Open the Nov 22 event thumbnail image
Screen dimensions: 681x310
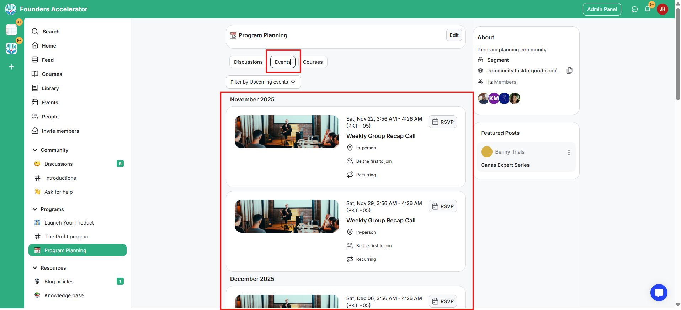click(x=287, y=132)
